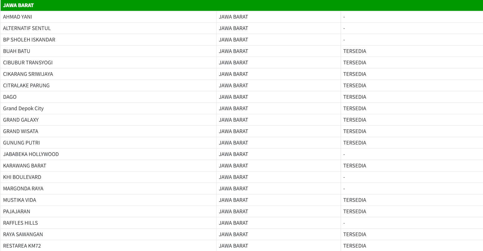Select CIKARANG SRIWIJAYA location
Screen dimensions: 483x251
point(28,74)
